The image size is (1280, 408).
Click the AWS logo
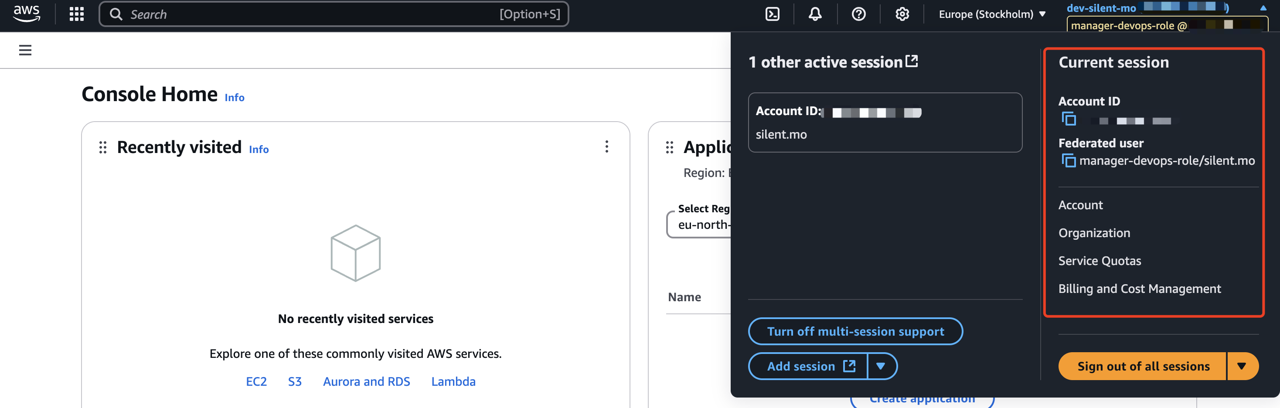[26, 14]
